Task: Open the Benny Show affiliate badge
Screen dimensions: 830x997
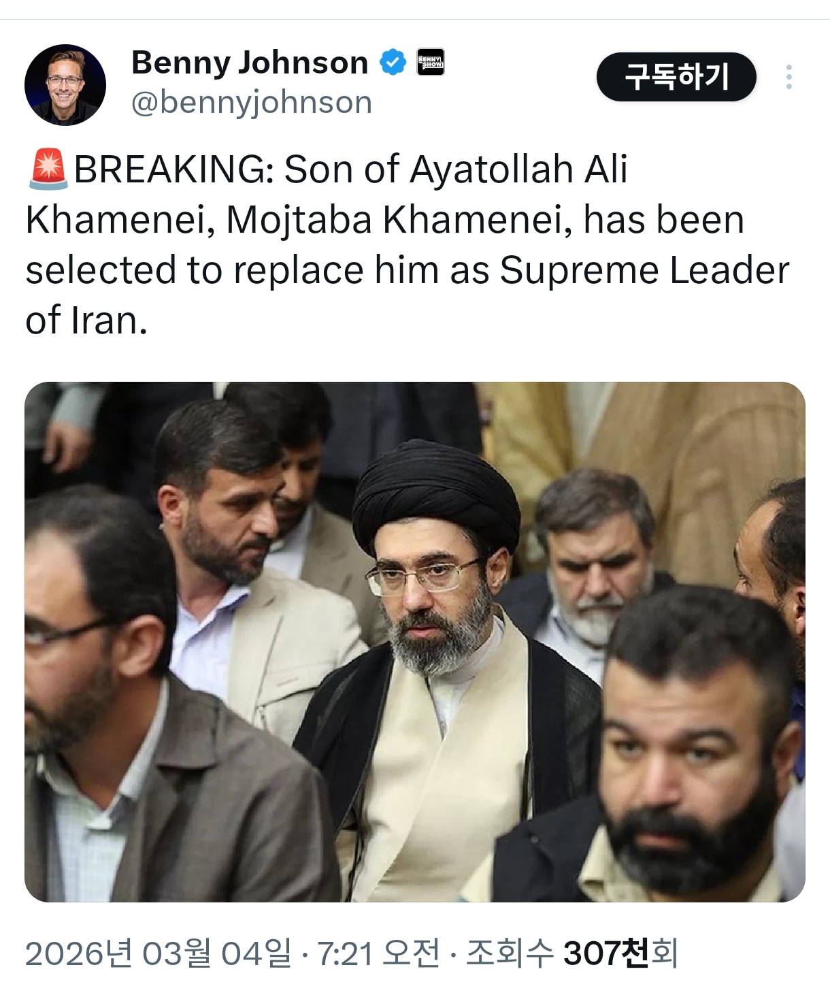Action: 430,63
